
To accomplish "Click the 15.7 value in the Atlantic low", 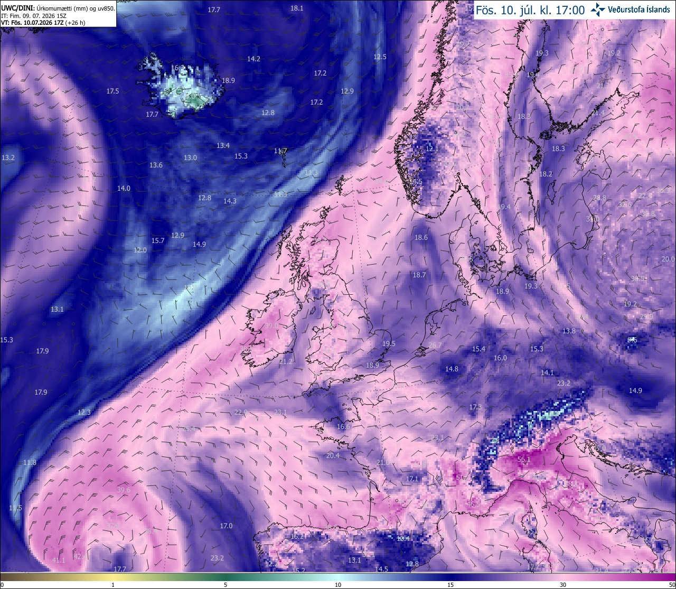I will [x=158, y=240].
